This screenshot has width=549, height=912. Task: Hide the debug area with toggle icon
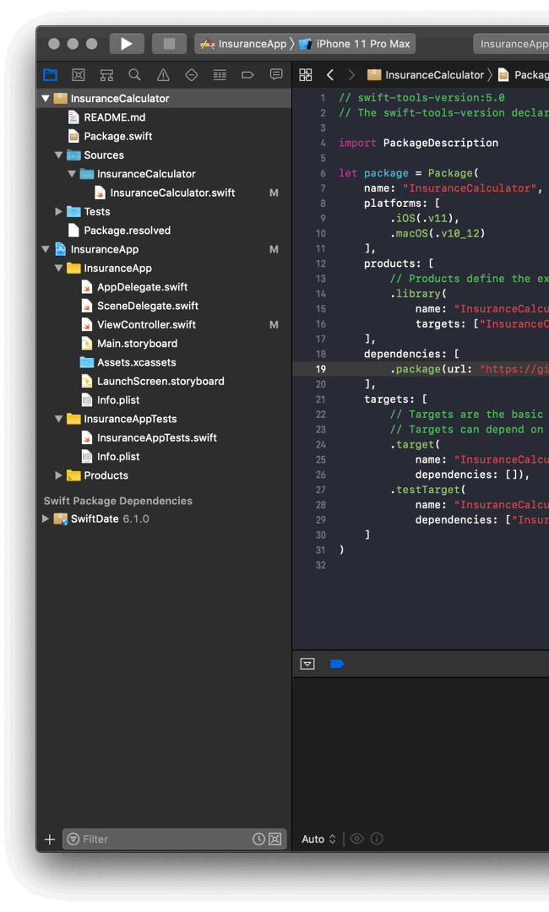307,664
